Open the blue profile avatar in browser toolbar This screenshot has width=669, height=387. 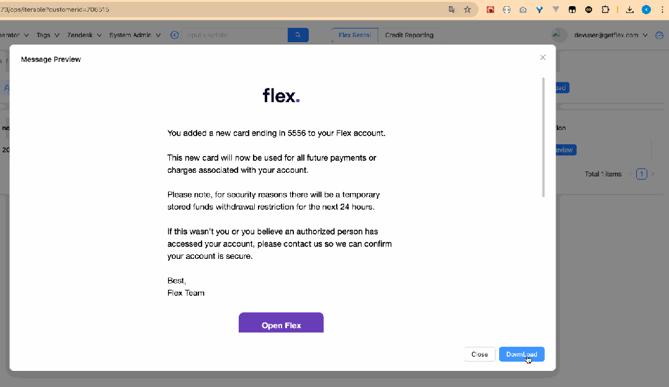click(x=647, y=9)
